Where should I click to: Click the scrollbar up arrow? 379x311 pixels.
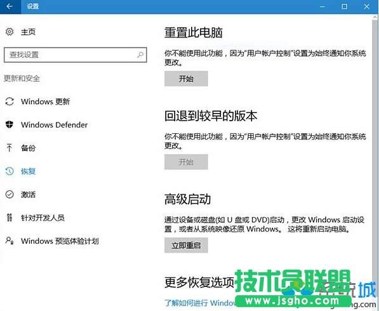coord(375,17)
